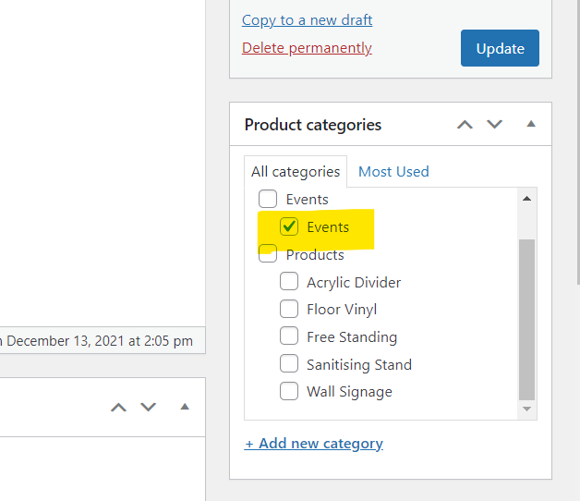This screenshot has width=580, height=501.
Task: Collapse the Product categories panel
Action: click(530, 124)
